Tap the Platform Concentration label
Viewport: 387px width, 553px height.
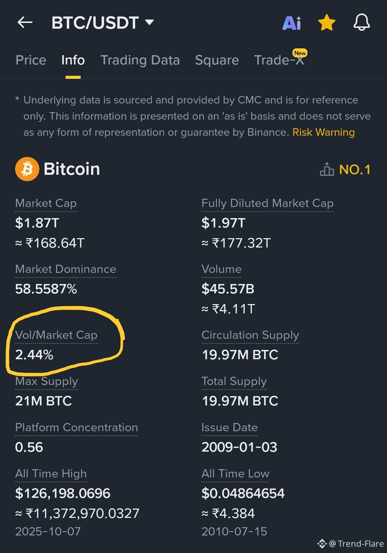point(76,428)
